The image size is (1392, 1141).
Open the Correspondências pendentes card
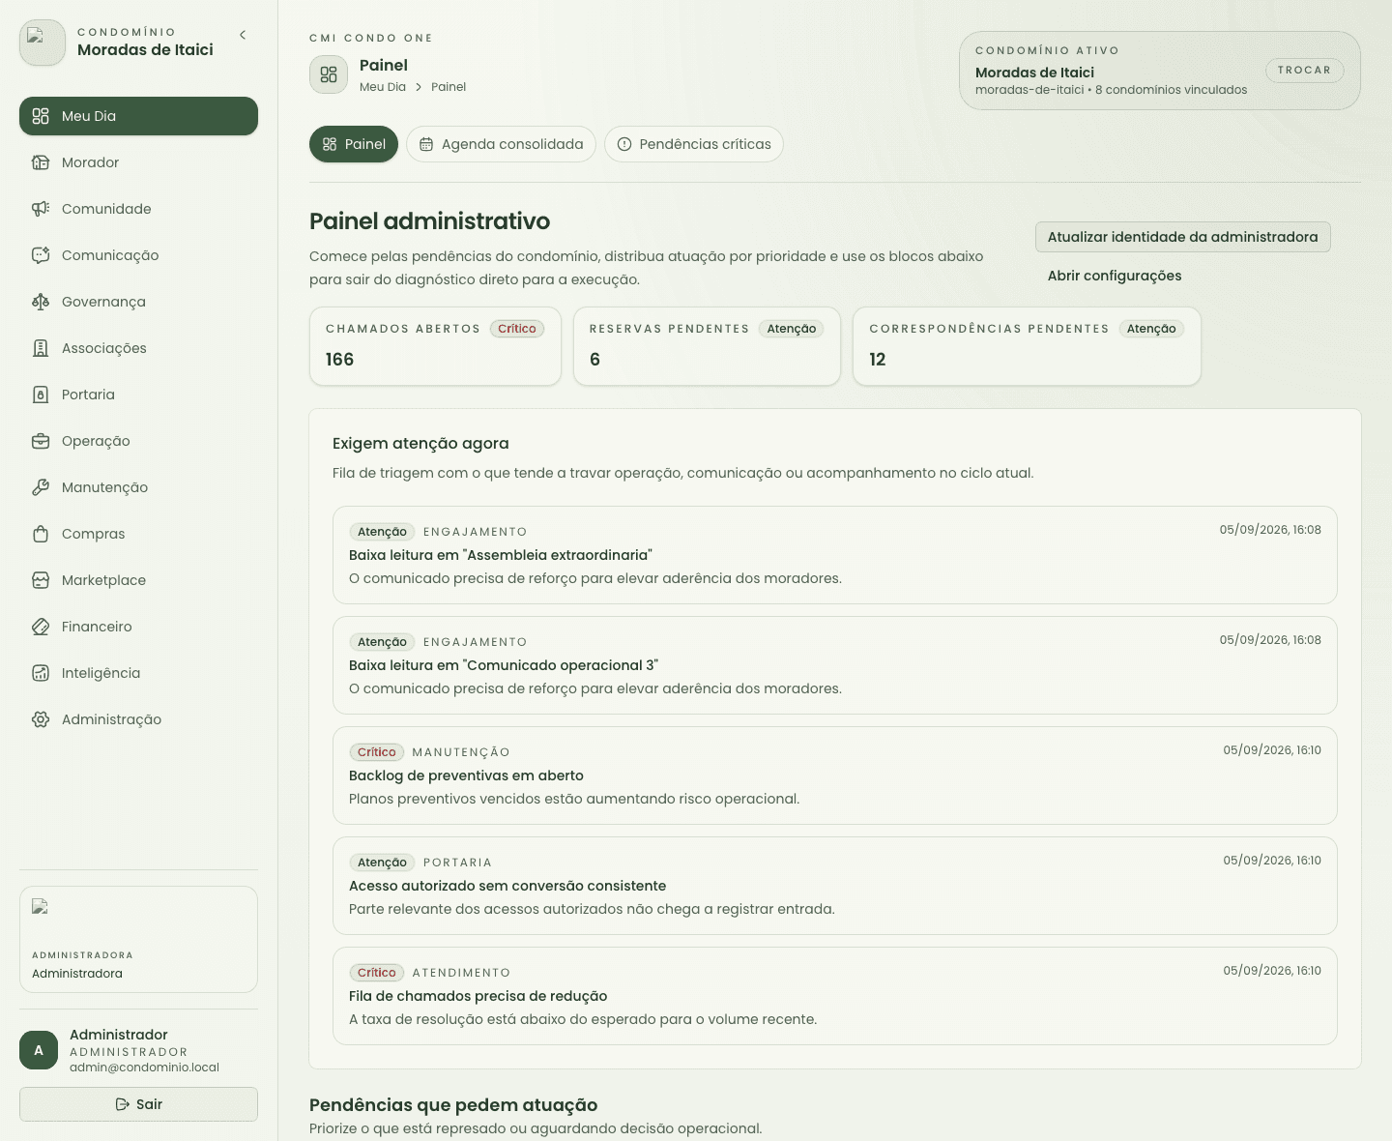pos(1027,346)
